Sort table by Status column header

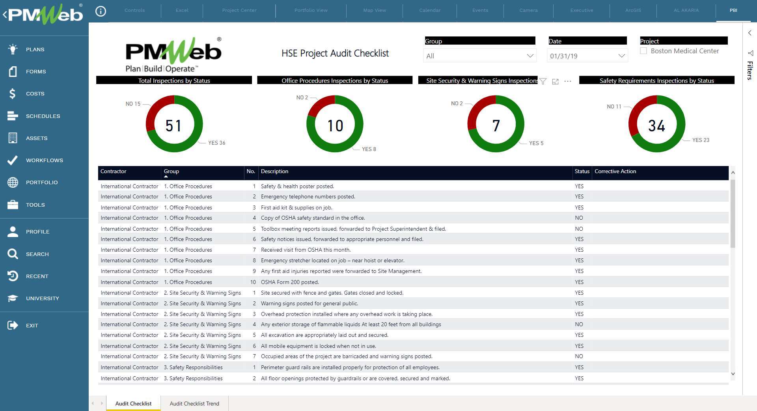[x=582, y=171]
